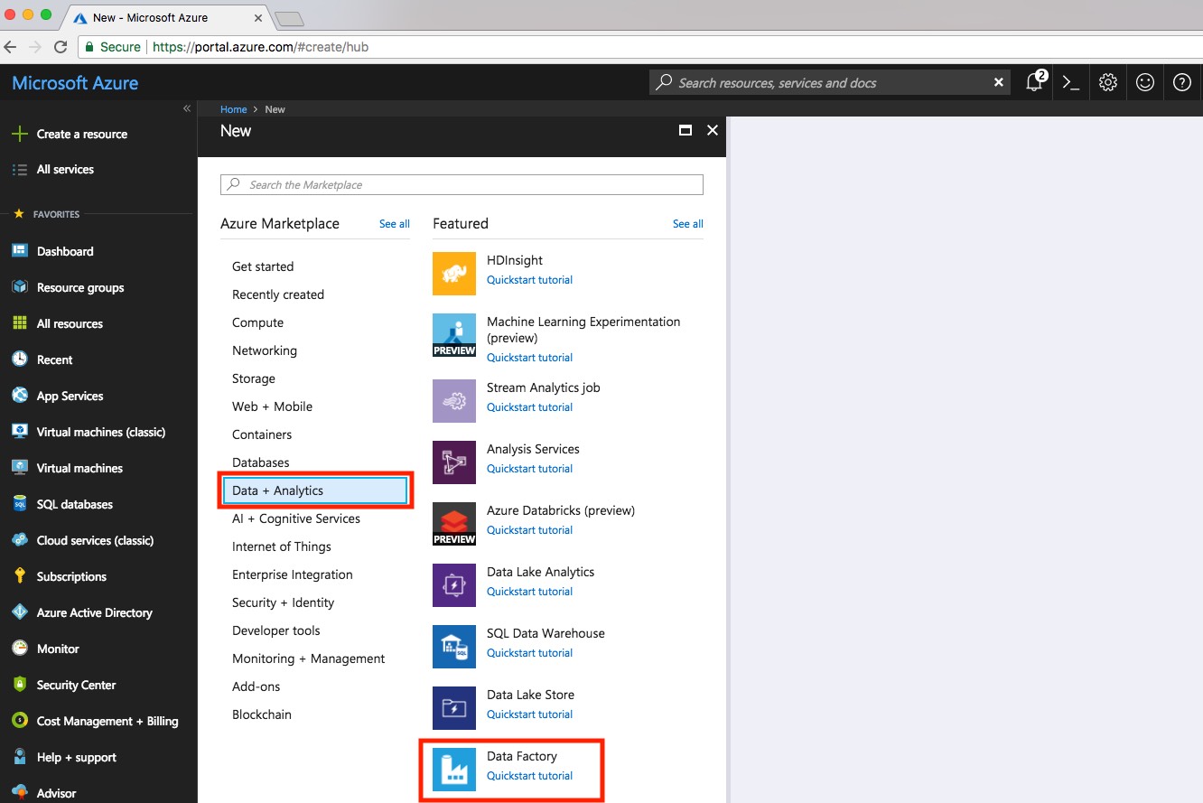Viewport: 1203px width, 803px height.
Task: Select the HDInsight elephant icon
Action: [x=454, y=273]
